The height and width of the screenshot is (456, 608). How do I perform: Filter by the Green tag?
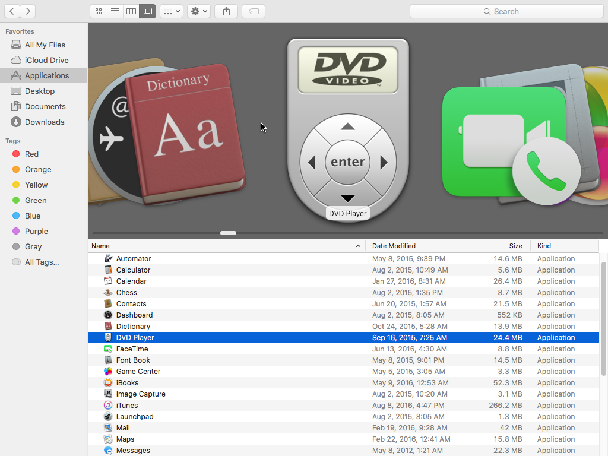pyautogui.click(x=44, y=201)
